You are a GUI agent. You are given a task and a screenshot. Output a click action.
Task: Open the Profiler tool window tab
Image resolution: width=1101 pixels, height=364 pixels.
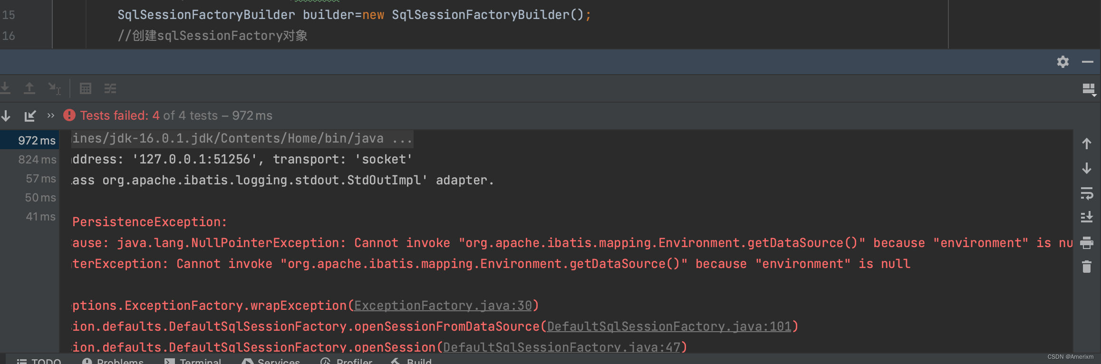click(x=346, y=361)
